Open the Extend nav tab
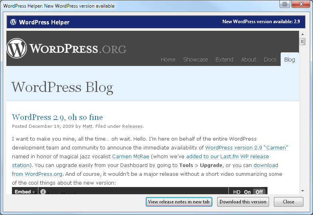Screen dimensions: 313x215 224,60
